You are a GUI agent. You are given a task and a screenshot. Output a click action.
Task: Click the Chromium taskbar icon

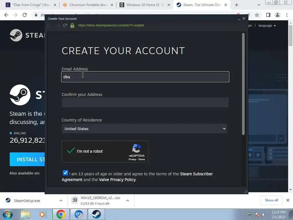click(78, 214)
